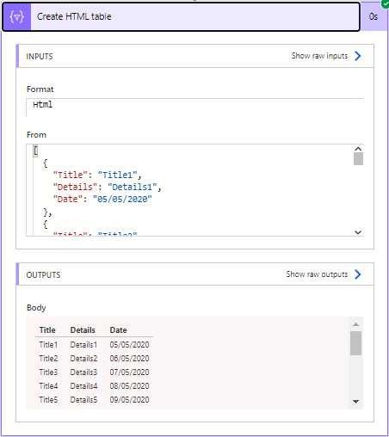Viewport: 389px width, 437px height.
Task: Click the Title4 cell in output table
Action: click(48, 386)
